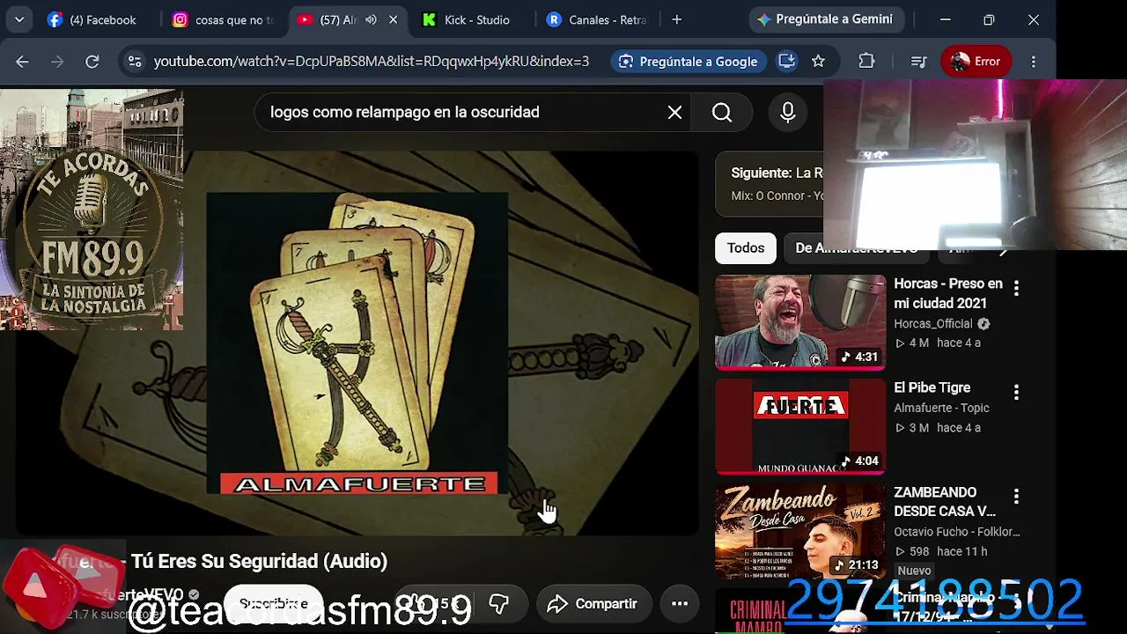Open options menu for Zambeando Desde Casa
The width and height of the screenshot is (1127, 634).
click(x=1016, y=497)
